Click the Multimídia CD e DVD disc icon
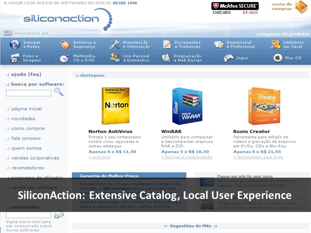Image resolution: width=311 pixels, height=233 pixels. pyautogui.click(x=65, y=58)
